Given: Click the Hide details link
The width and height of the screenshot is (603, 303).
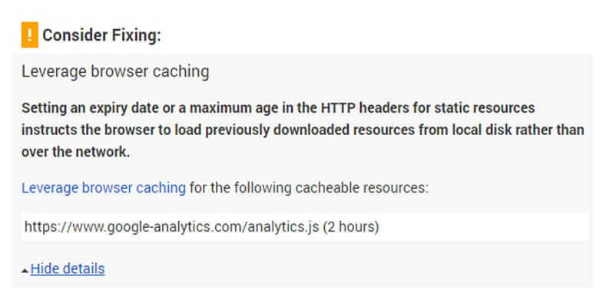Looking at the screenshot, I should 68,268.
